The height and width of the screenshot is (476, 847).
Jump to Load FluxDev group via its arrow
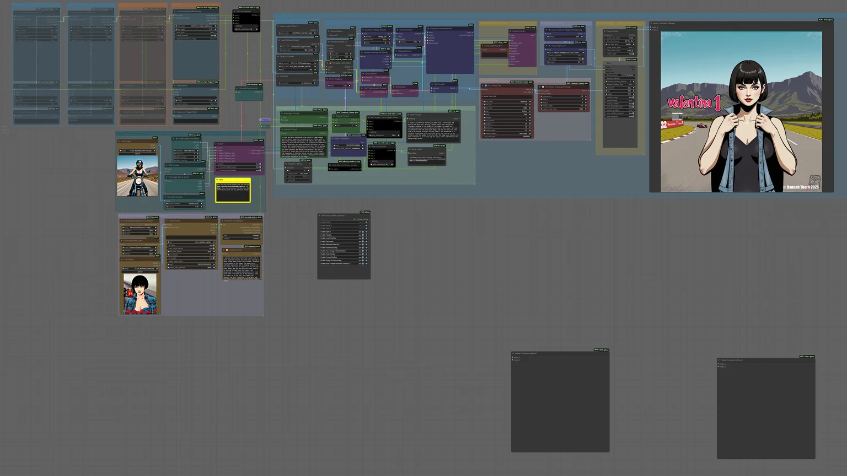tap(366, 238)
